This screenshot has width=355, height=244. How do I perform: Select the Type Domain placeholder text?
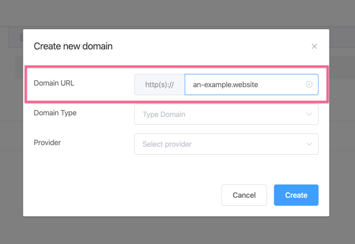pyautogui.click(x=164, y=114)
